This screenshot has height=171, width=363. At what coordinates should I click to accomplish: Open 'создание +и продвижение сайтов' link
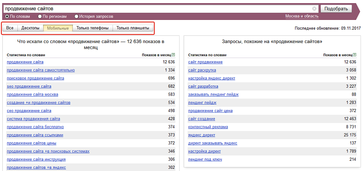[39, 103]
